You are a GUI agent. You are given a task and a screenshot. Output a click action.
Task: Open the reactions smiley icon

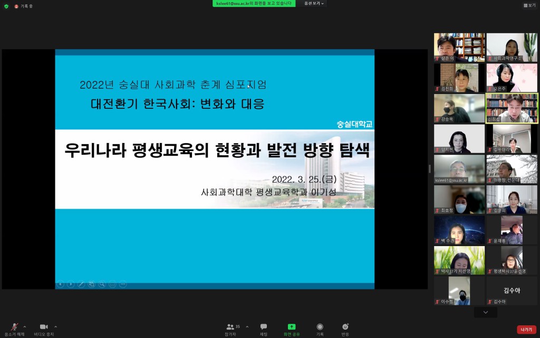(345, 326)
